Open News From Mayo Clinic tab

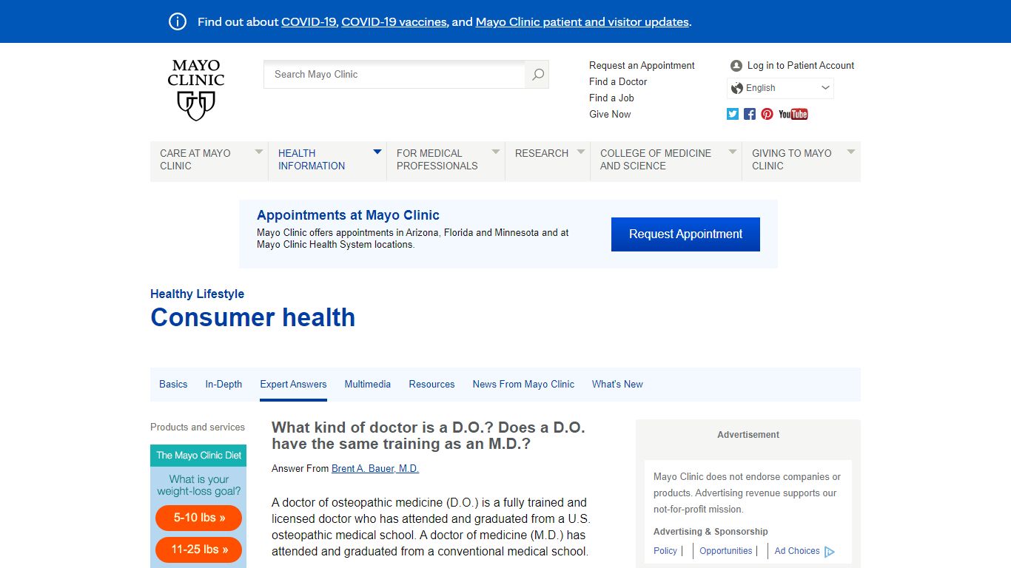click(523, 384)
